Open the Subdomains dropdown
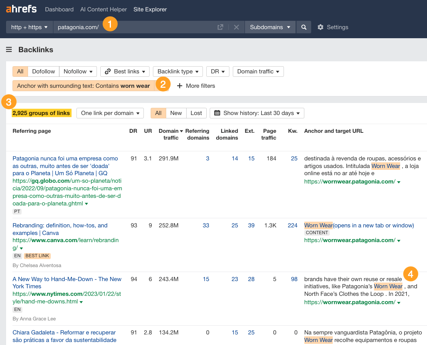Screen dimensions: 427x345 coord(270,27)
